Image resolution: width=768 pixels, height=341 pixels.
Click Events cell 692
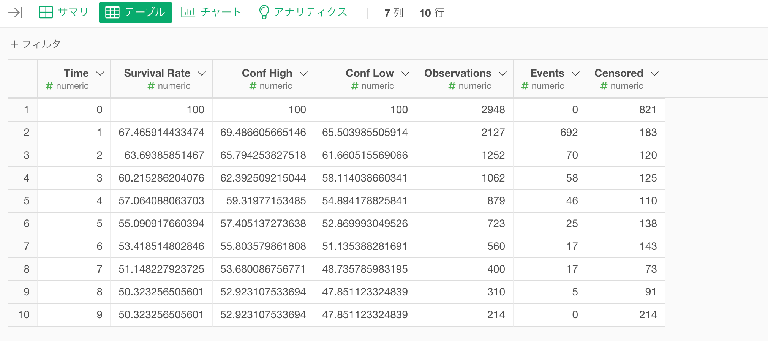[550, 133]
